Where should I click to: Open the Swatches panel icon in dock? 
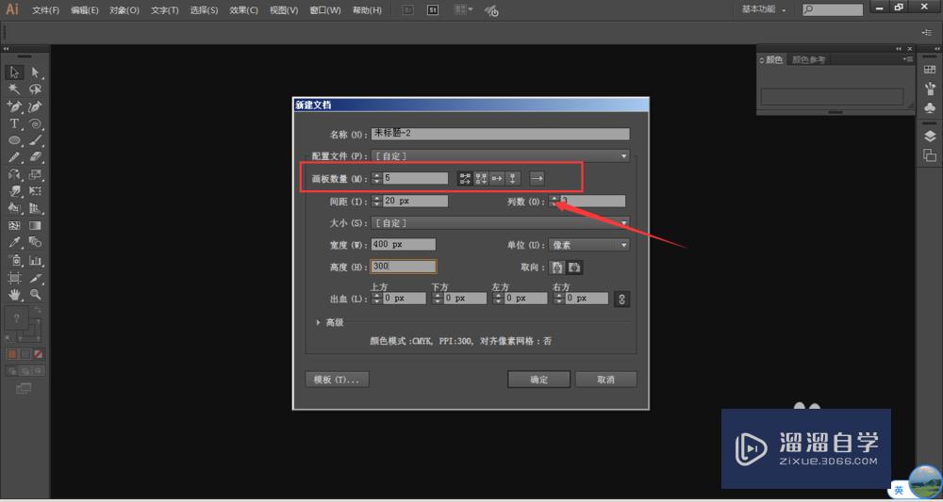pos(930,70)
